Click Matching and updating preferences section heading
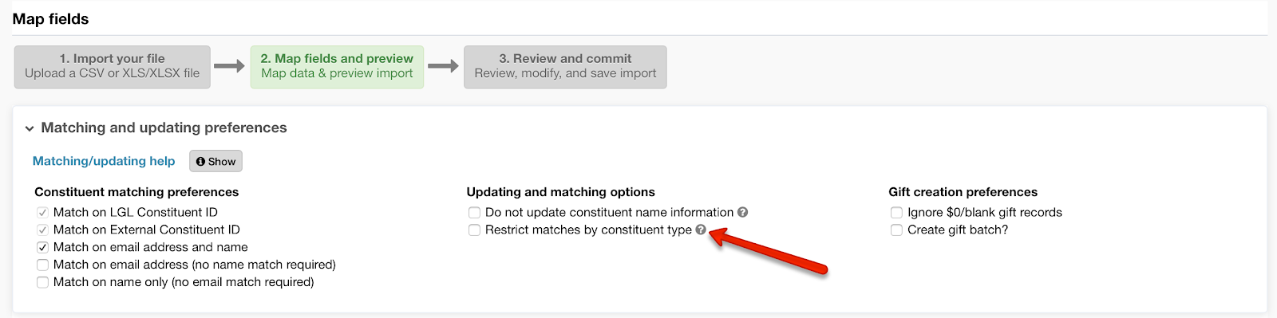Viewport: 1277px width, 318px height. (x=164, y=128)
